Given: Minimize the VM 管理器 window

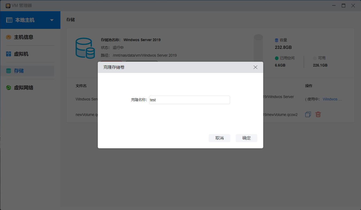Looking at the screenshot, I should (334, 6).
